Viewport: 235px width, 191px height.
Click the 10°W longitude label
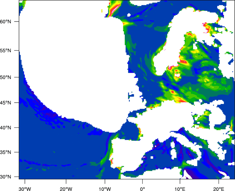105,189
